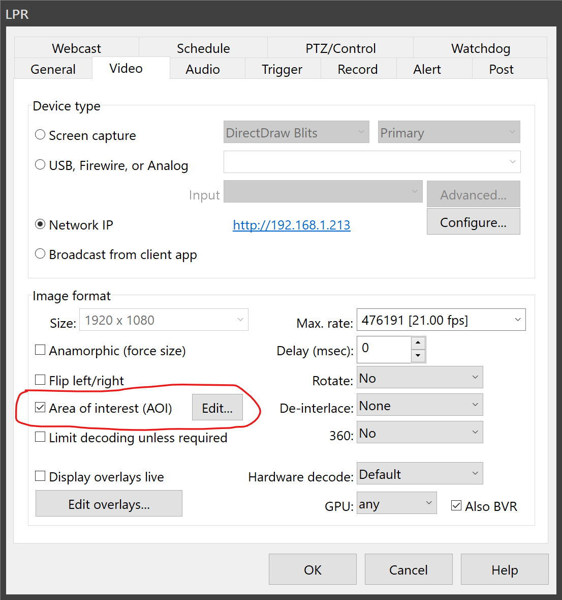This screenshot has width=562, height=600.
Task: Open the De-interlace dropdown
Action: coord(420,405)
